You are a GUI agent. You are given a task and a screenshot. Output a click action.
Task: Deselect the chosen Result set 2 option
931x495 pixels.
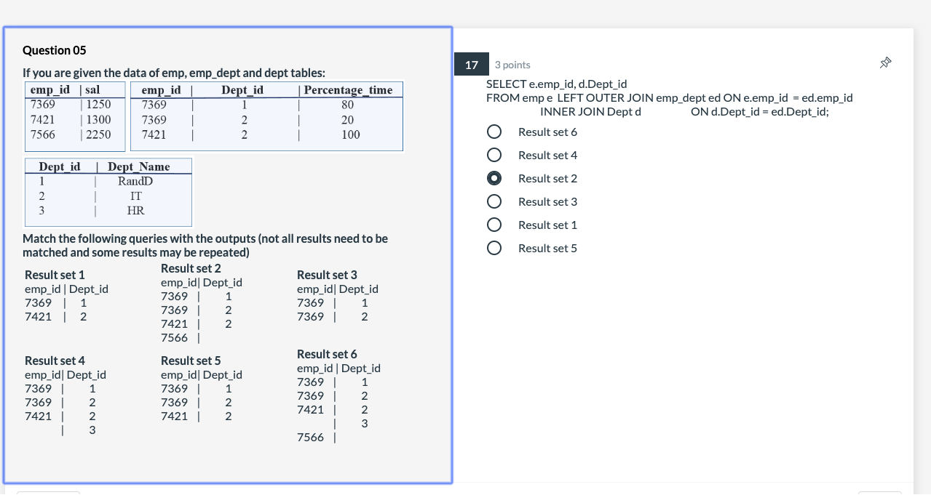pyautogui.click(x=494, y=178)
